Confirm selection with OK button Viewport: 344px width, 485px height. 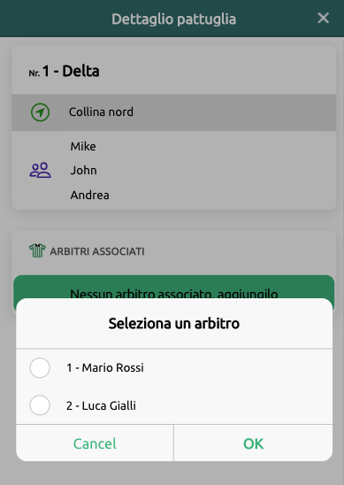tap(254, 443)
